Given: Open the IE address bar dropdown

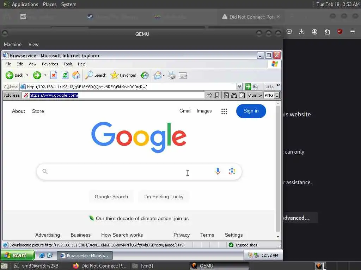Looking at the screenshot, I should click(239, 86).
